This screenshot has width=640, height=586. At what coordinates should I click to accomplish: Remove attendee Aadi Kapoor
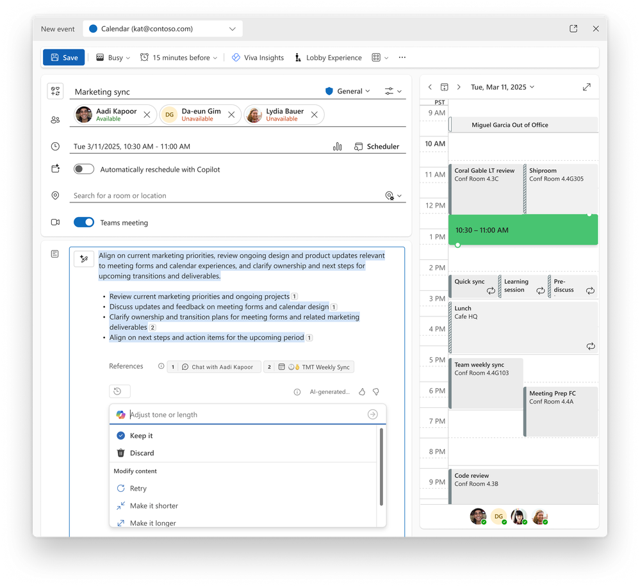click(147, 115)
